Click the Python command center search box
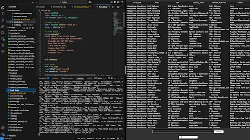The width and height of the screenshot is (250, 140). point(63,2)
